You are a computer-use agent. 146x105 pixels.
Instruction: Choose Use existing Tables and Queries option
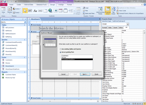pyautogui.click(x=60, y=49)
